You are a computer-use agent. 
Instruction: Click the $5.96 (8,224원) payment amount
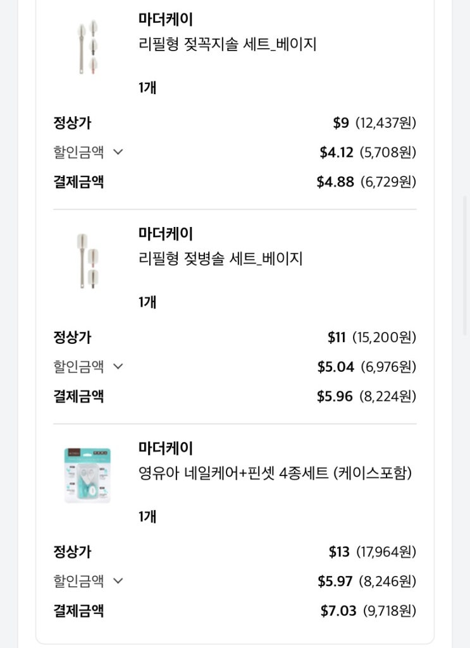tap(366, 396)
